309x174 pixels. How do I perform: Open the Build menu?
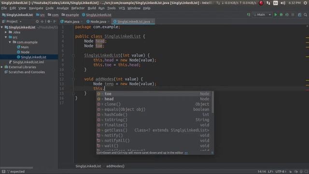(x=92, y=8)
